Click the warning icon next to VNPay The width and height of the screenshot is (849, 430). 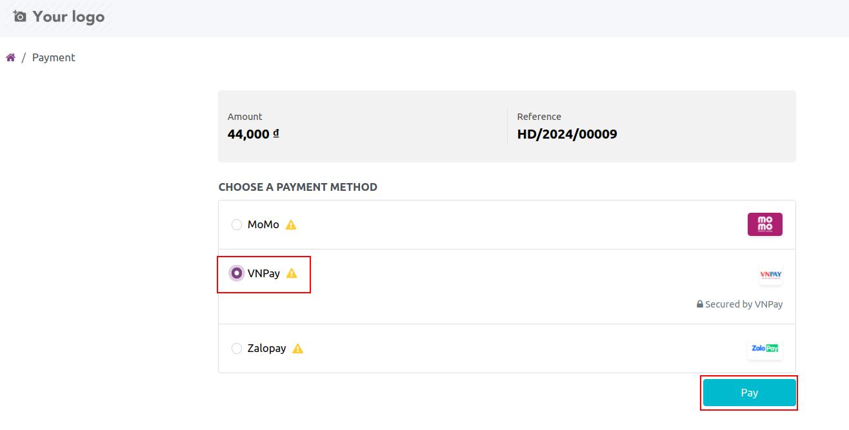(x=292, y=273)
